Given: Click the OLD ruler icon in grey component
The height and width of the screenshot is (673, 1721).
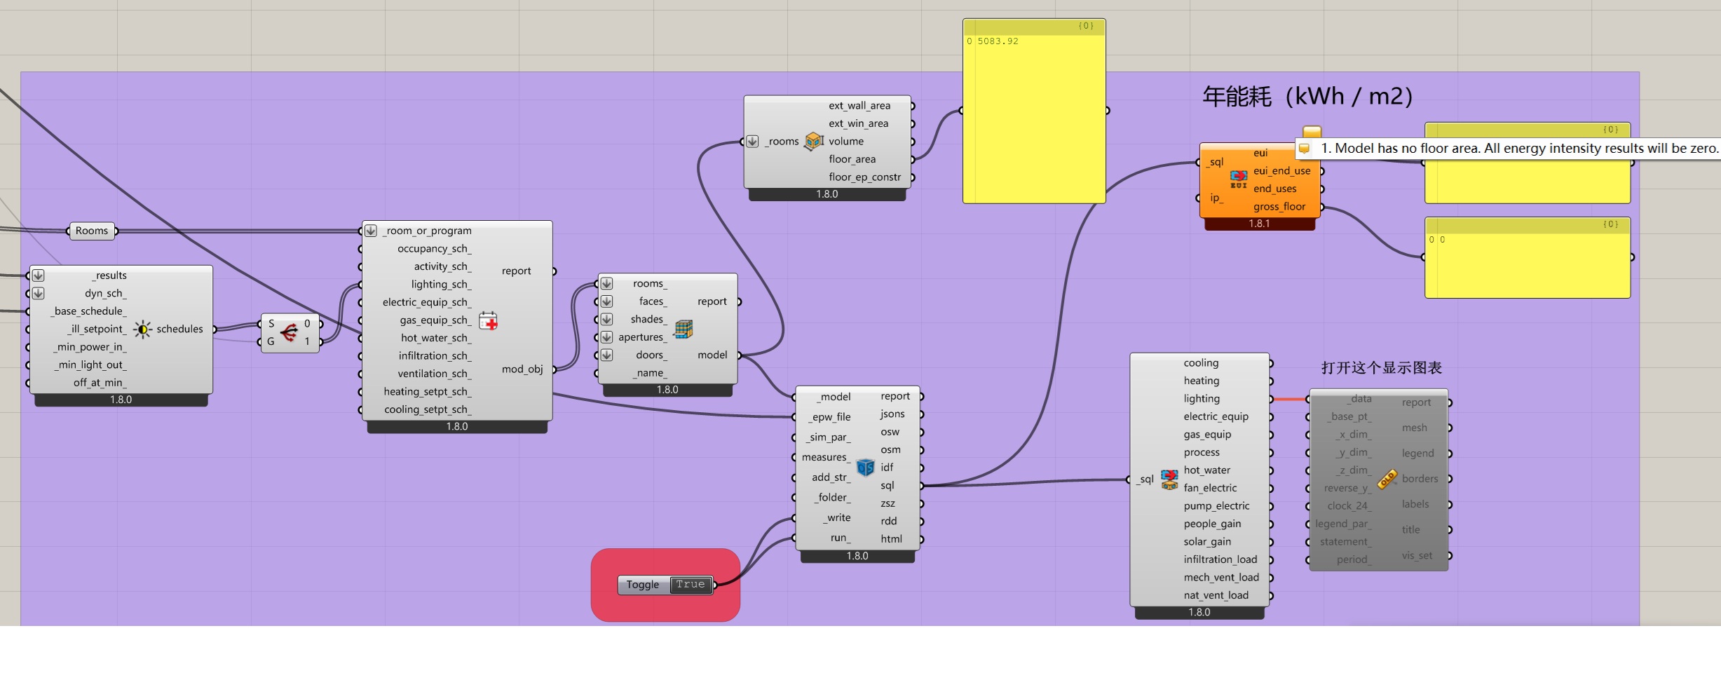Looking at the screenshot, I should click(x=1387, y=479).
